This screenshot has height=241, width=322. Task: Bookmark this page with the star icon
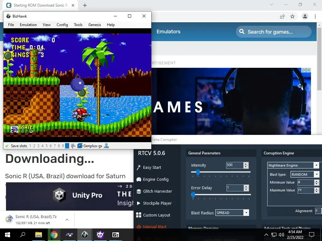point(292,16)
